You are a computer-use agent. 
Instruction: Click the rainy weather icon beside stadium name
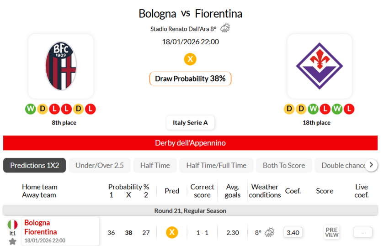225,28
